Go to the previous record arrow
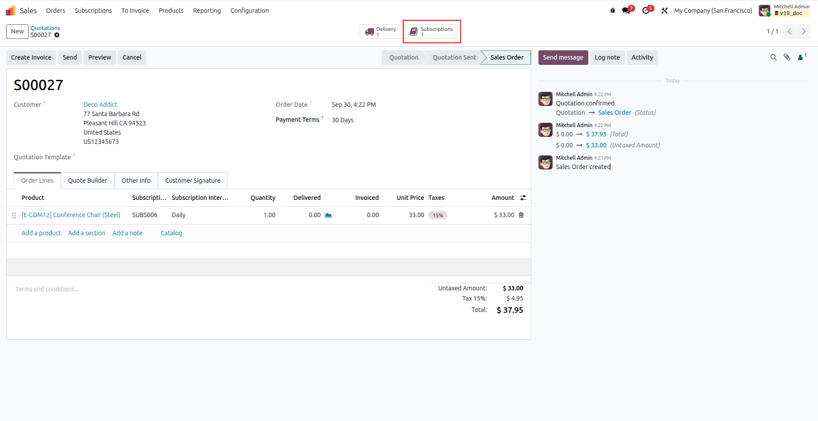 [x=789, y=31]
